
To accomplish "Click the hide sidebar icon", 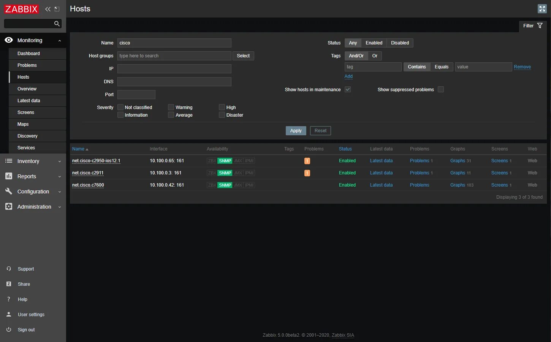I will [x=57, y=9].
